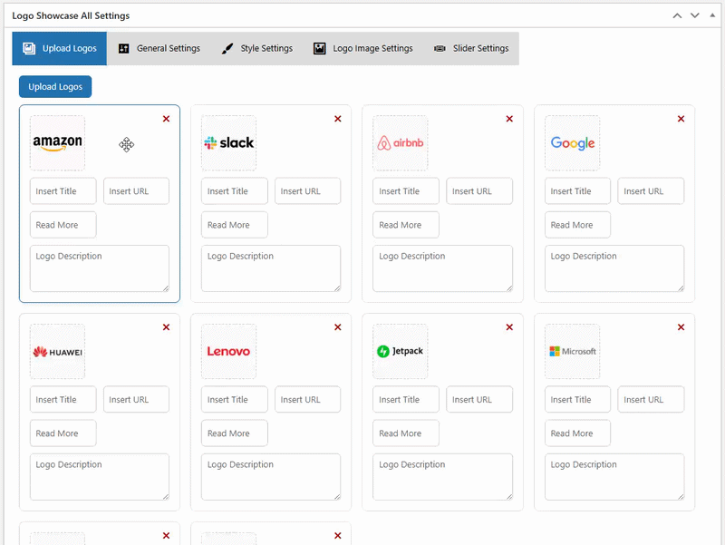Click the amazon logo thumbnail
Viewport: 725px width, 545px height.
[x=57, y=143]
